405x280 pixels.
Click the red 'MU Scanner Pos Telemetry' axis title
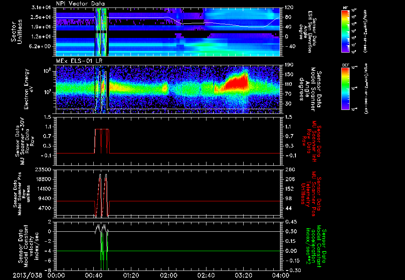click(311, 193)
